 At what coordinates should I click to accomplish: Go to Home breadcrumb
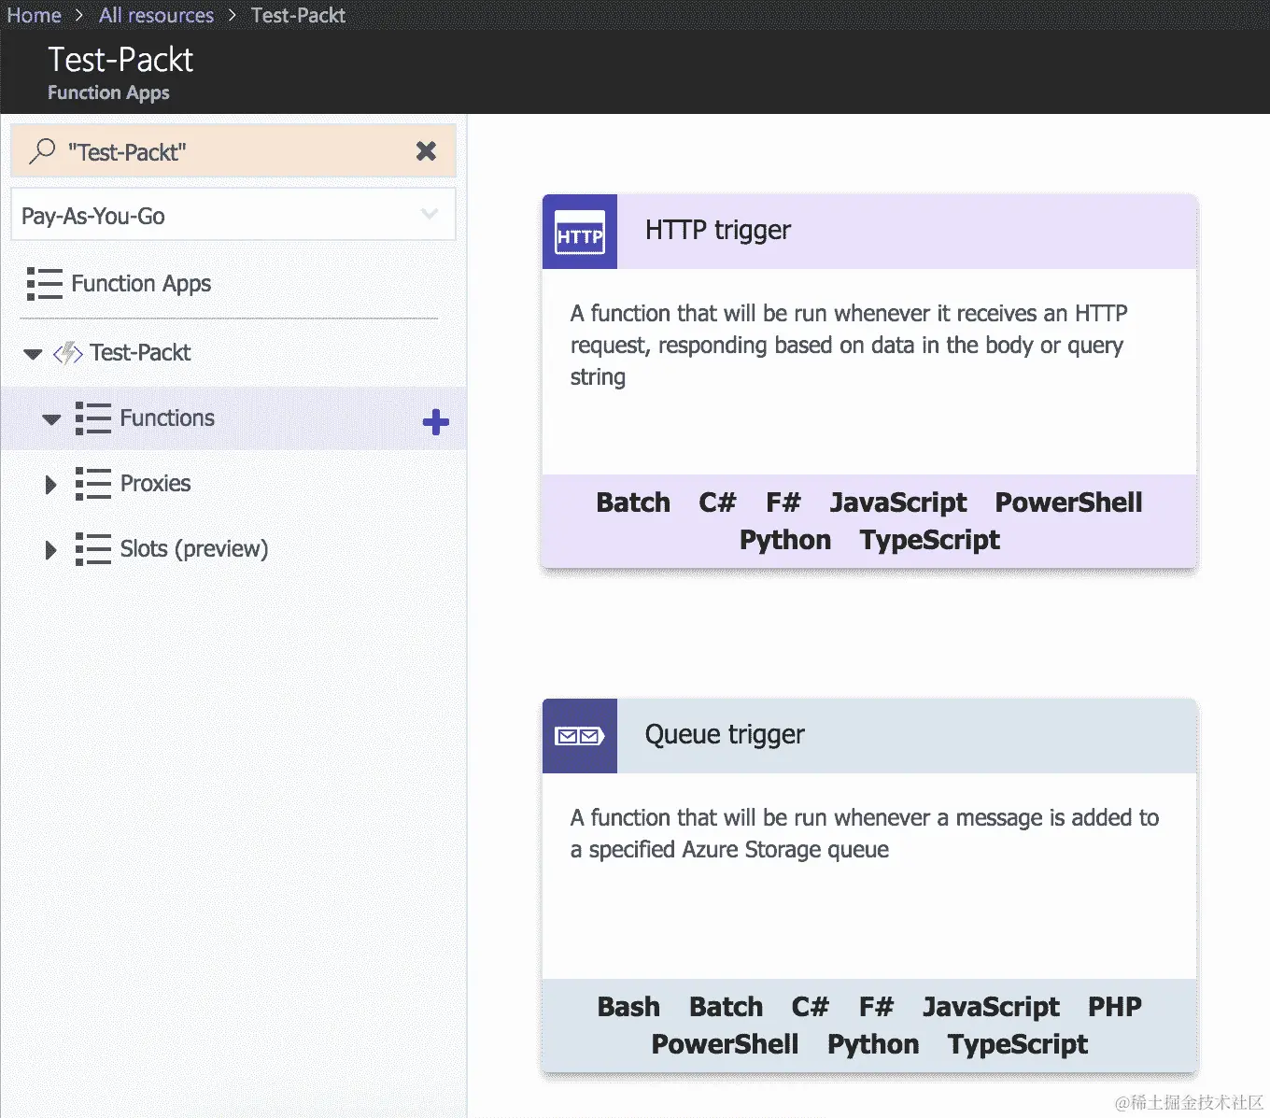[34, 15]
